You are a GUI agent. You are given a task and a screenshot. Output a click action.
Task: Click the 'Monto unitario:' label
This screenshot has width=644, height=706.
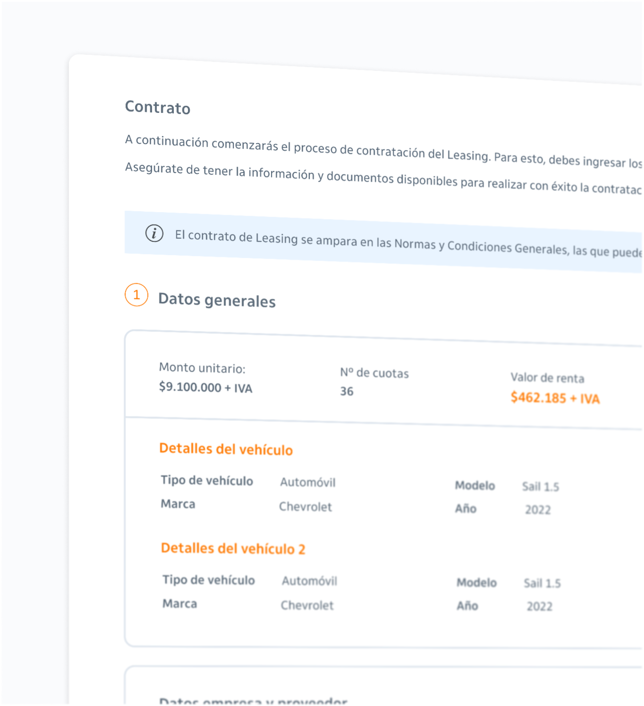click(202, 368)
